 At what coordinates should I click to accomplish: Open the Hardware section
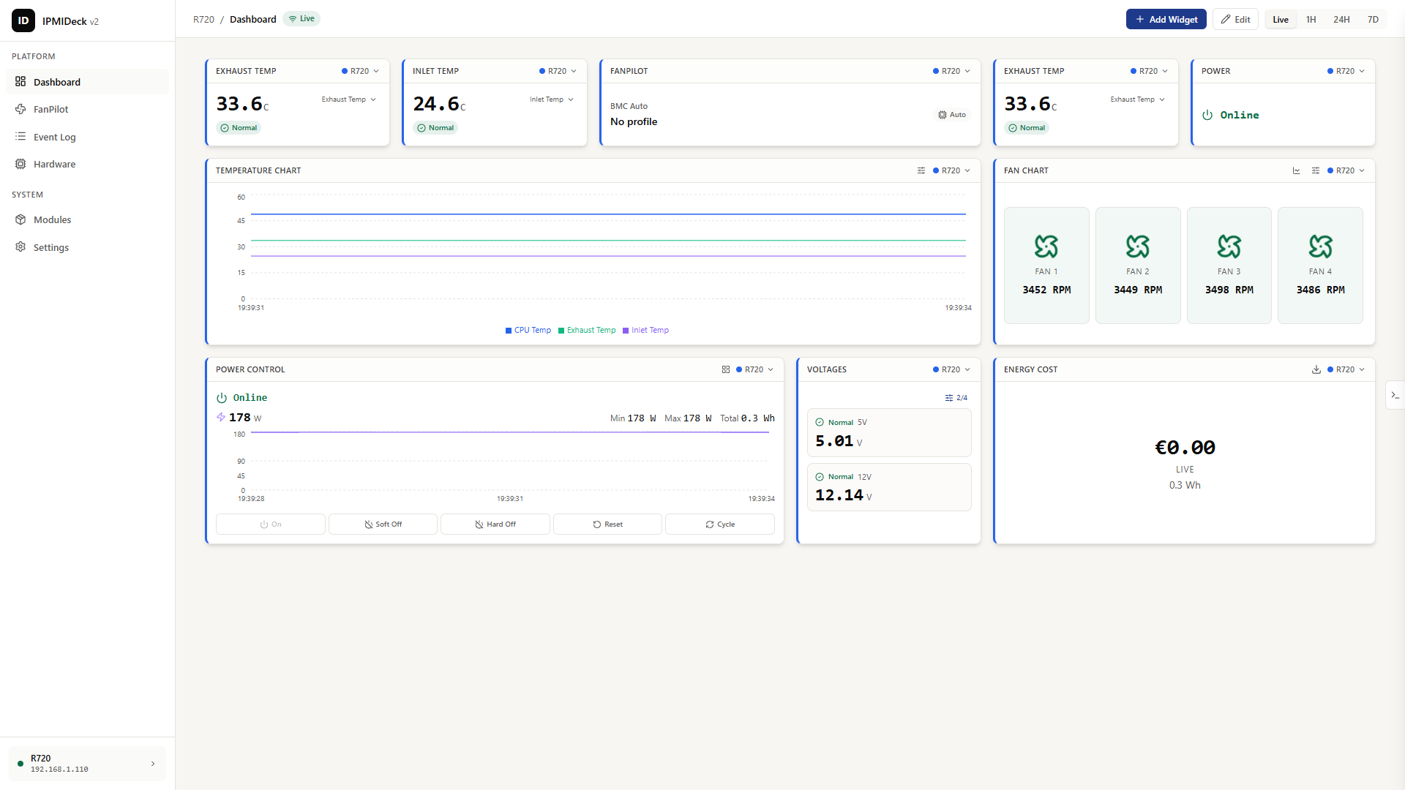[x=87, y=164]
